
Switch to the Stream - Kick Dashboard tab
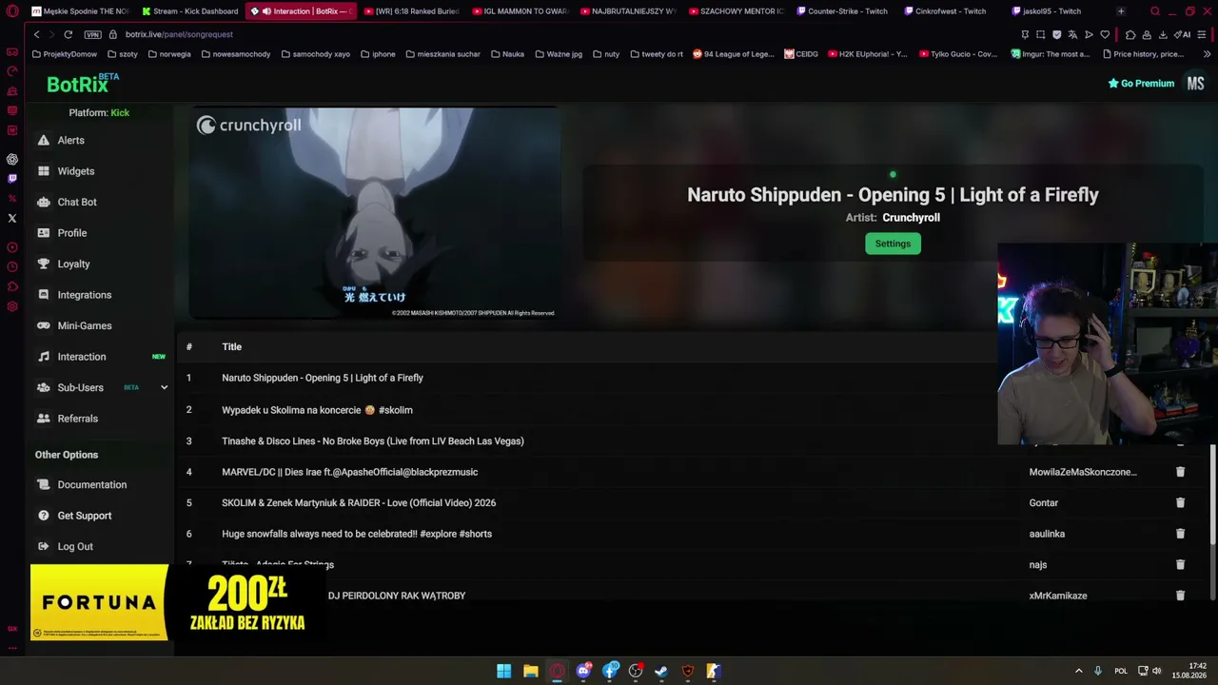pos(189,11)
